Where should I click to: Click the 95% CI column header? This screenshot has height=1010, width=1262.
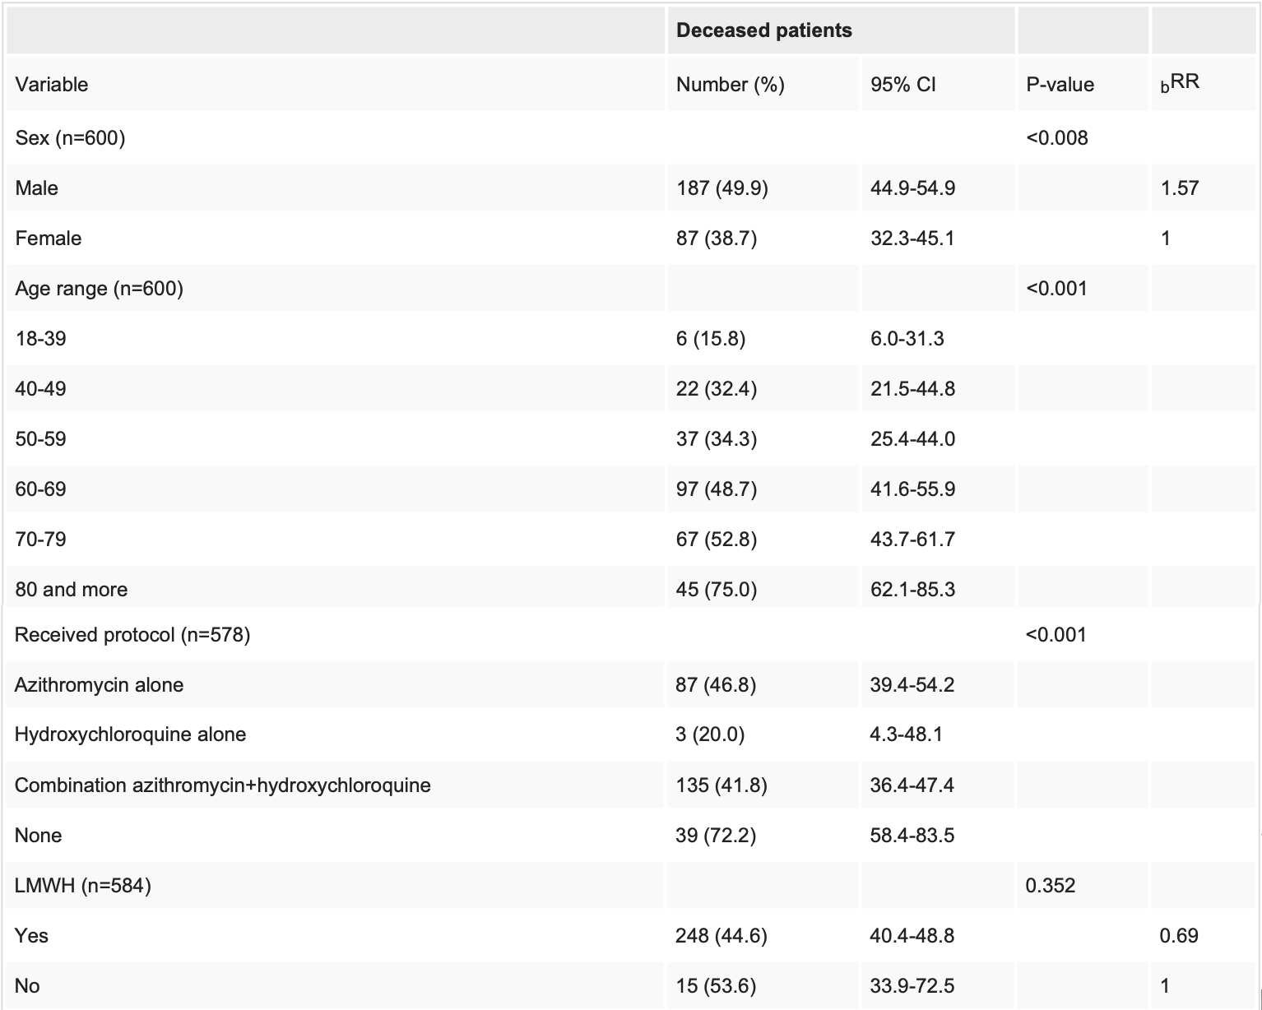(902, 84)
